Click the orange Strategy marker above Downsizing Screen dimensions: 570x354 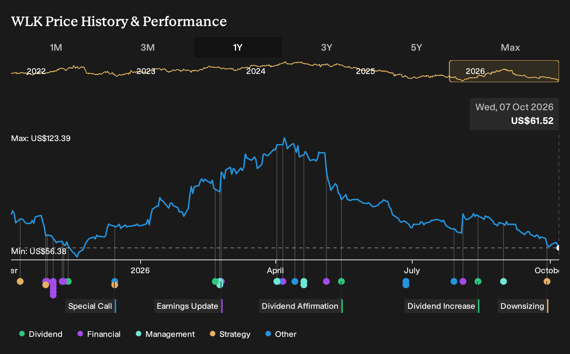(x=547, y=281)
